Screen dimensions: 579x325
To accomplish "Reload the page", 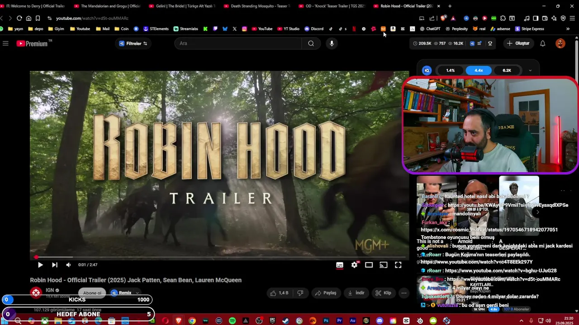I will coord(19,18).
